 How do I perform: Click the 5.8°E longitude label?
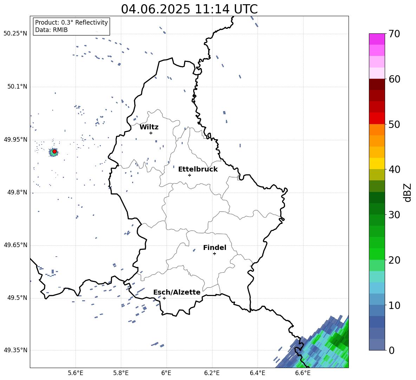point(121,373)
